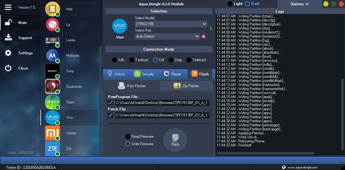
Task: Choose the Dark theme radio button
Action: point(247,4)
